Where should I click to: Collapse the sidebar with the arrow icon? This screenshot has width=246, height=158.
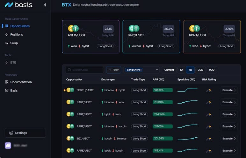click(x=45, y=5)
